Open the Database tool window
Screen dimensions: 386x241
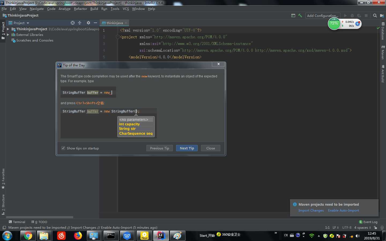383,31
